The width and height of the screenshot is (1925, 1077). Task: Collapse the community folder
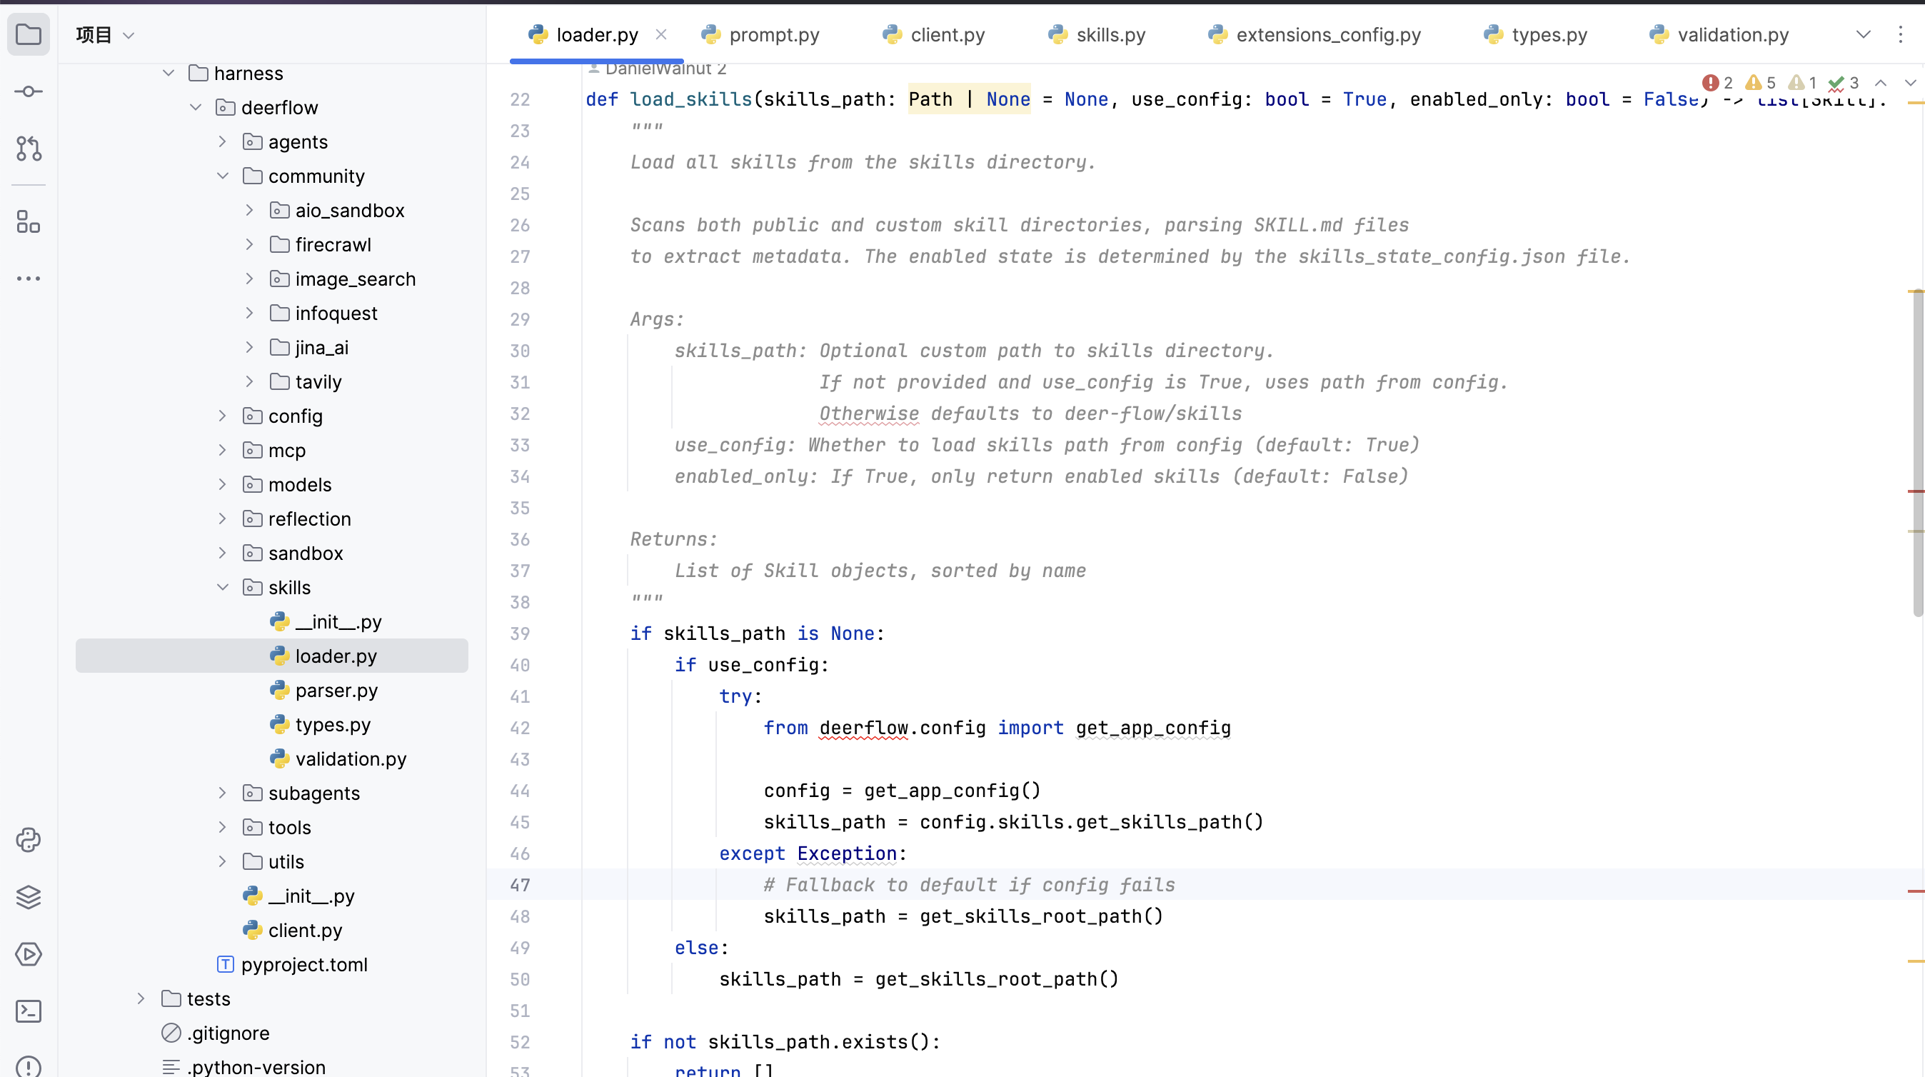(x=223, y=176)
